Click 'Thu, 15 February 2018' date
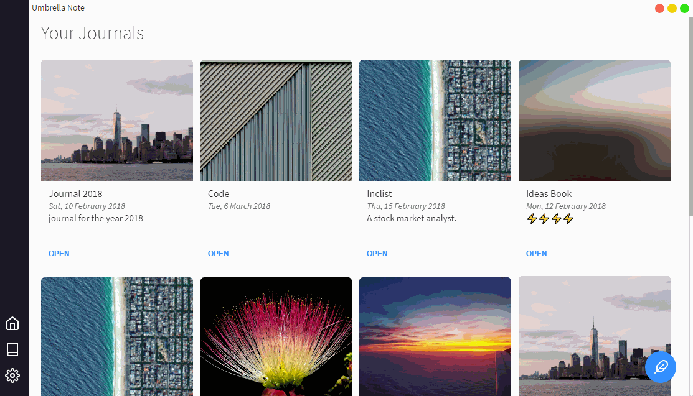Viewport: 693px width, 396px height. click(x=406, y=206)
